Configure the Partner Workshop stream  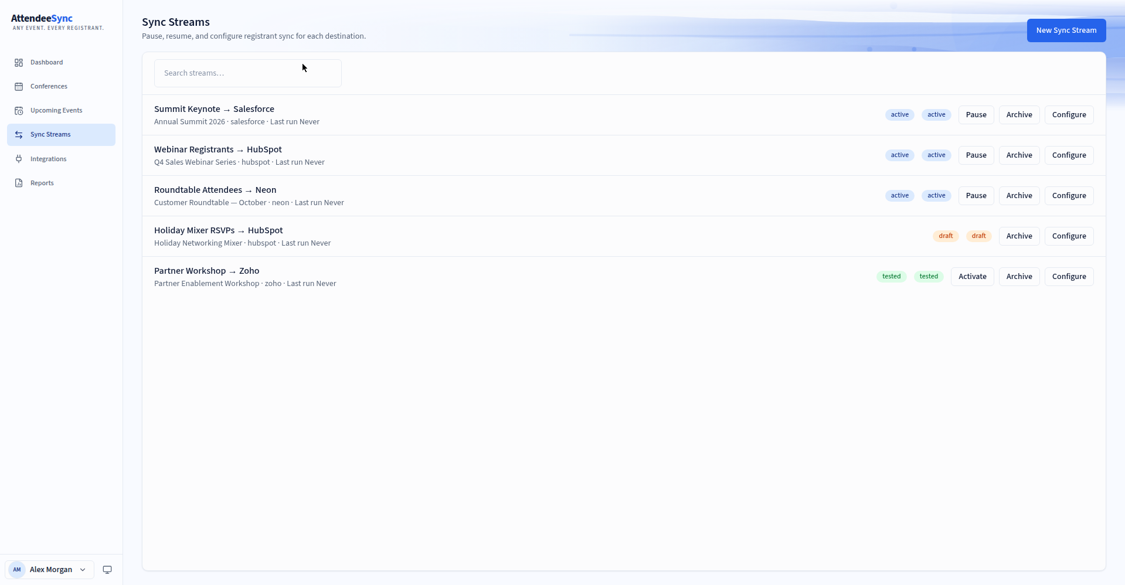[x=1069, y=277]
